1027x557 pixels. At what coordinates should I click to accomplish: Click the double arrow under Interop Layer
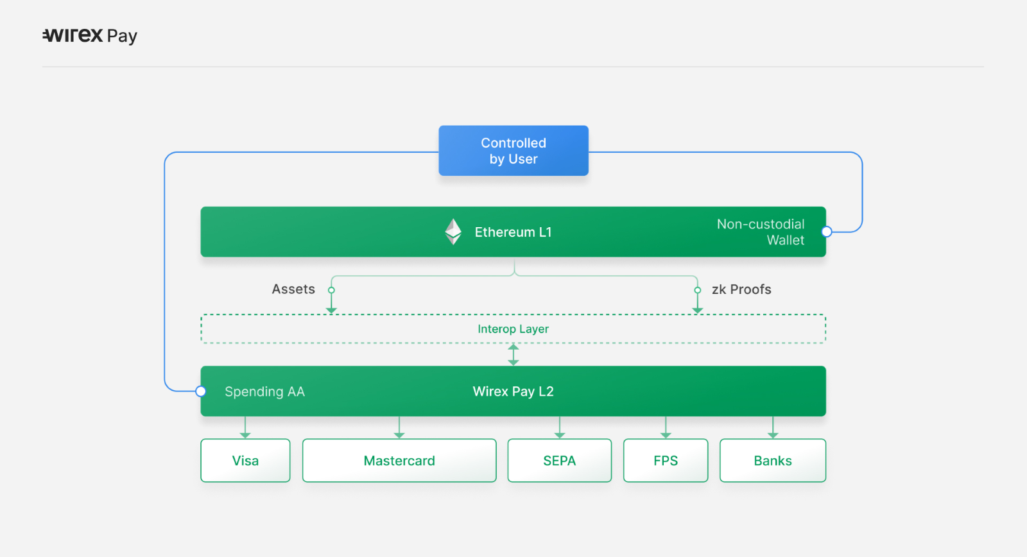pos(513,355)
